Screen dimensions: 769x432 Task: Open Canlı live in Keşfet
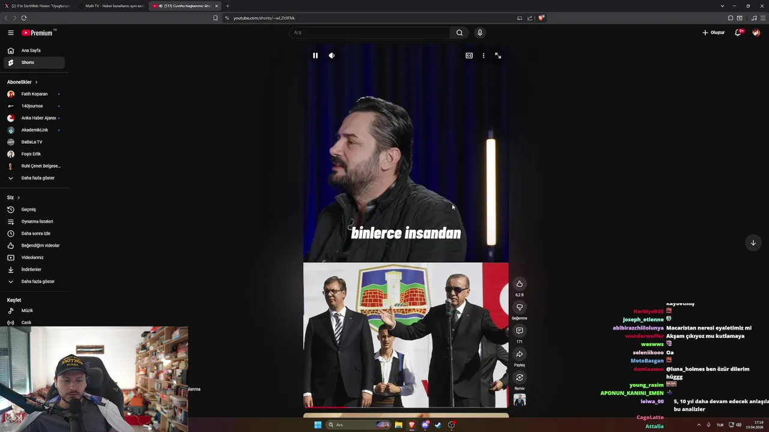coord(34,322)
